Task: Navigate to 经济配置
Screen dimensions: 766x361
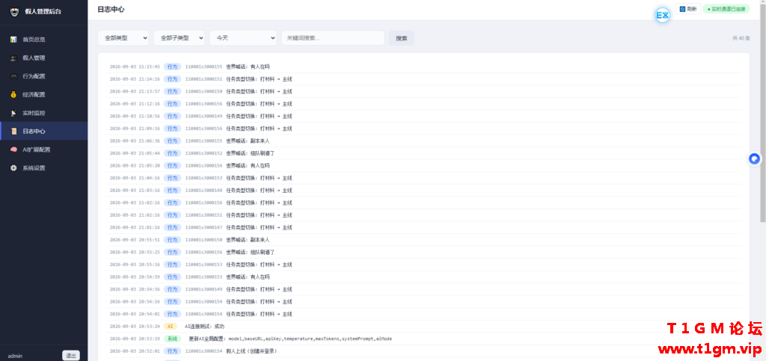Action: [x=44, y=95]
